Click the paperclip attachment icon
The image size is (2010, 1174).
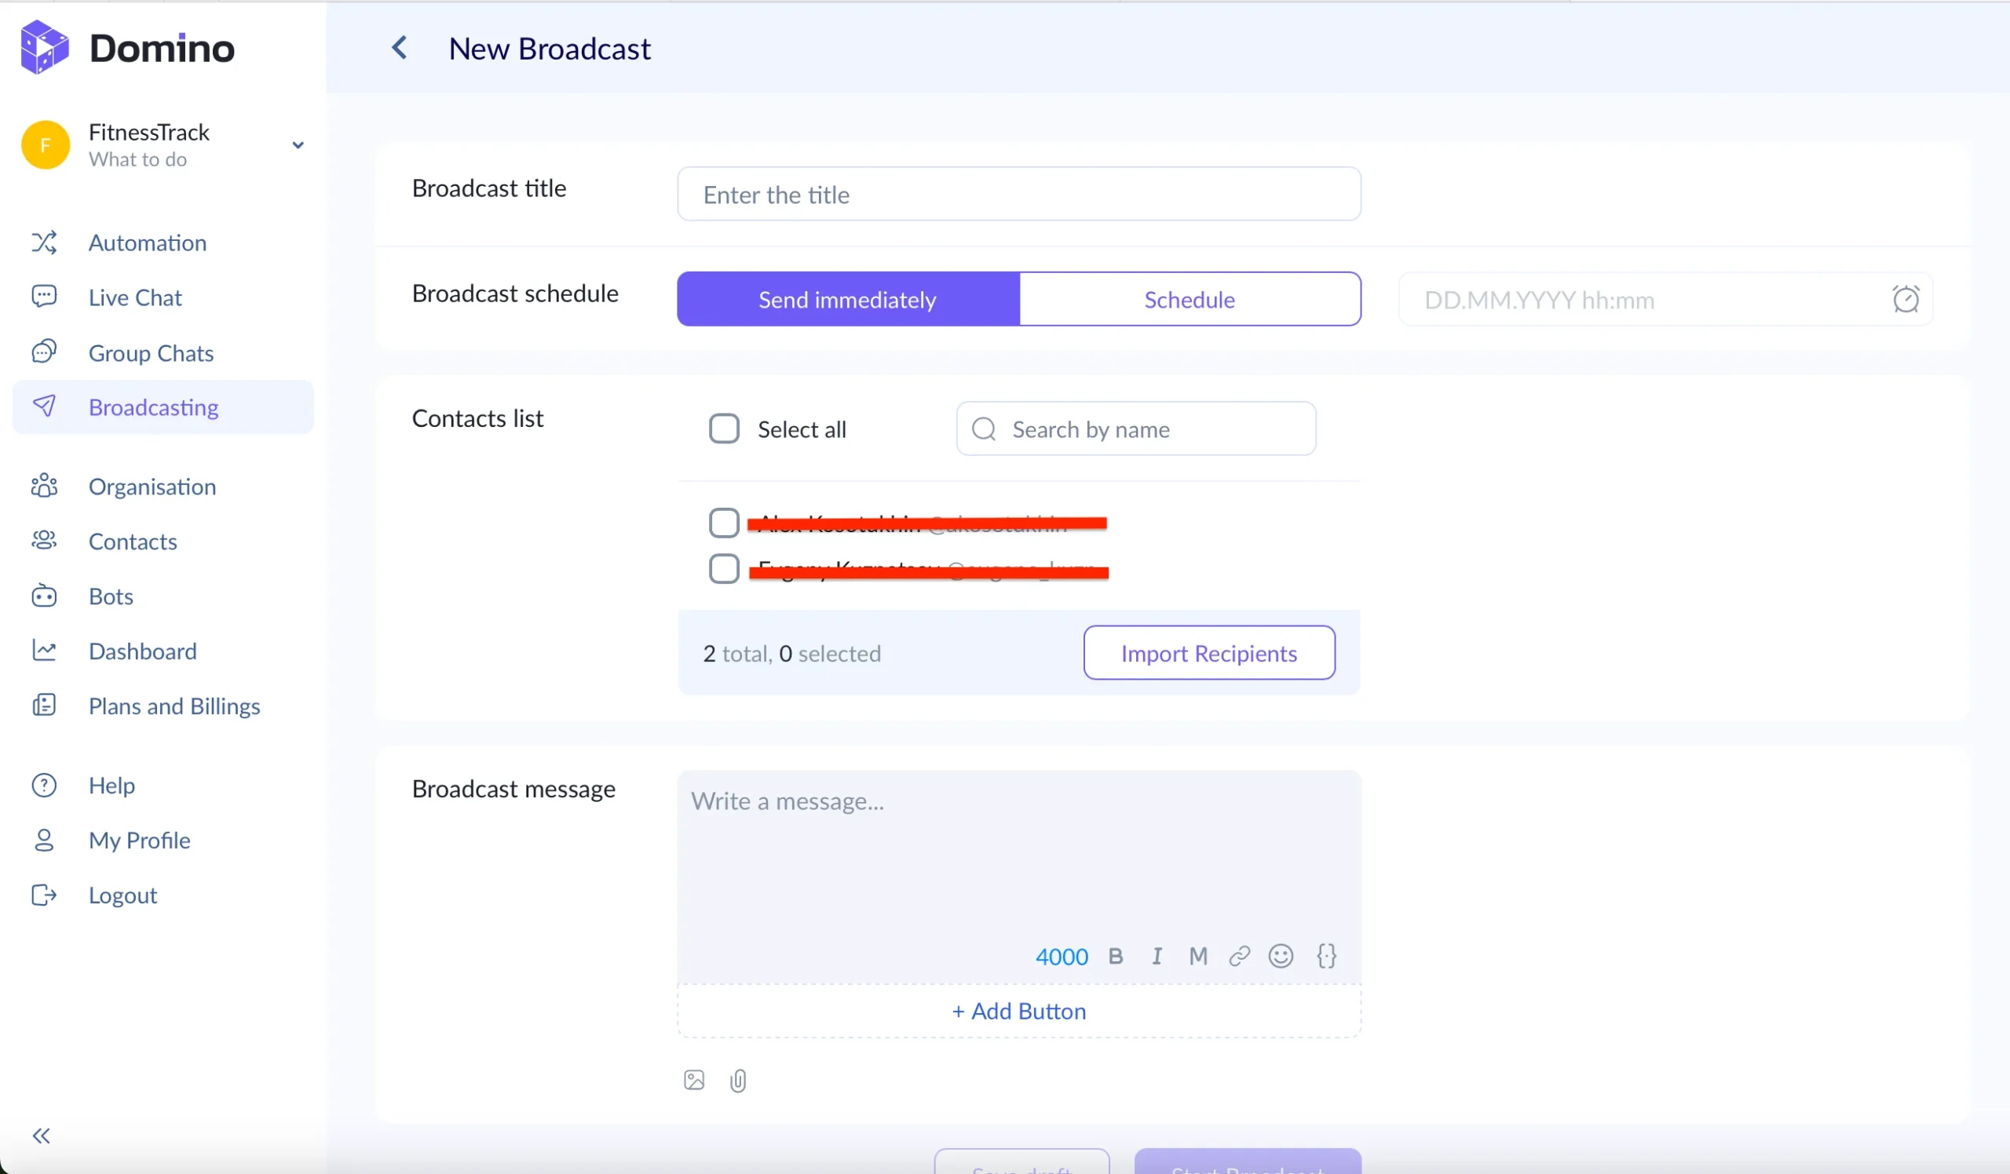tap(738, 1080)
